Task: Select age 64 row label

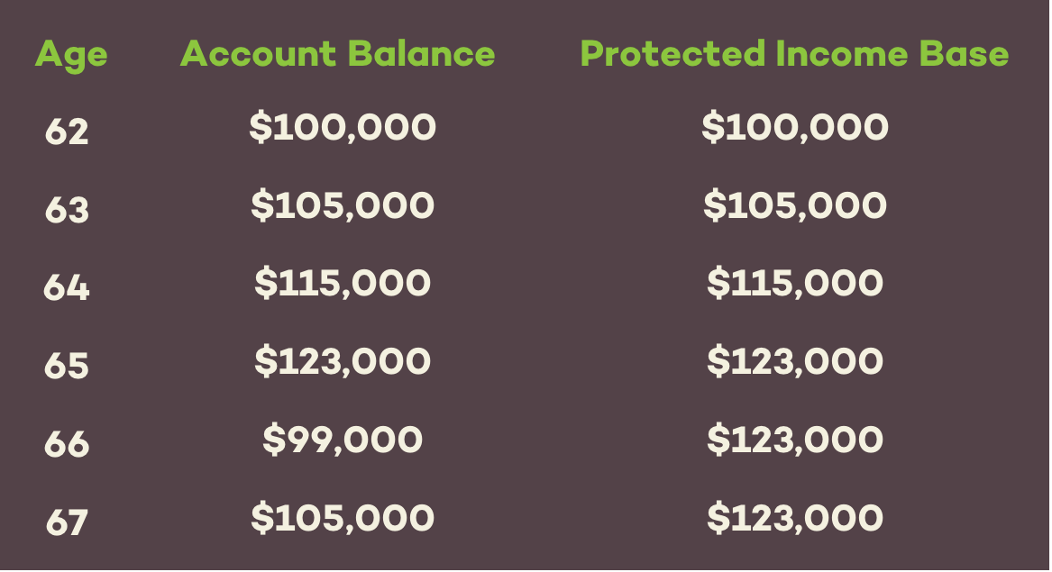Action: pos(67,287)
